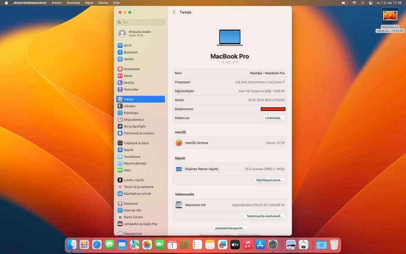This screenshot has width=406, height=254.
Task: Open Wi-Fi settings in sidebar
Action: point(127,46)
